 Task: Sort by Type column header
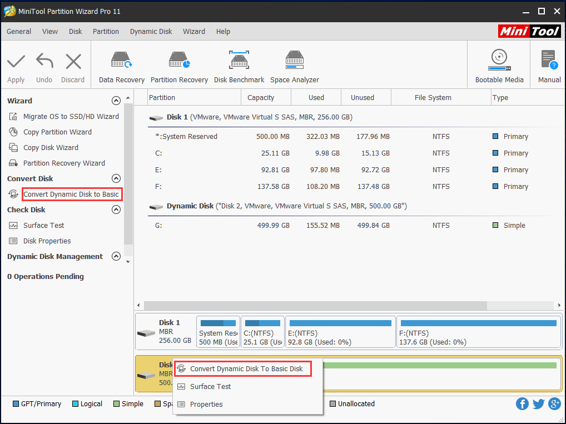point(527,97)
